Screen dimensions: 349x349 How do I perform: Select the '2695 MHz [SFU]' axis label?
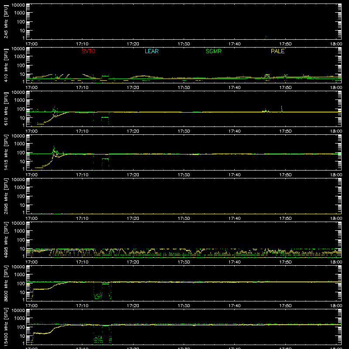point(6,196)
